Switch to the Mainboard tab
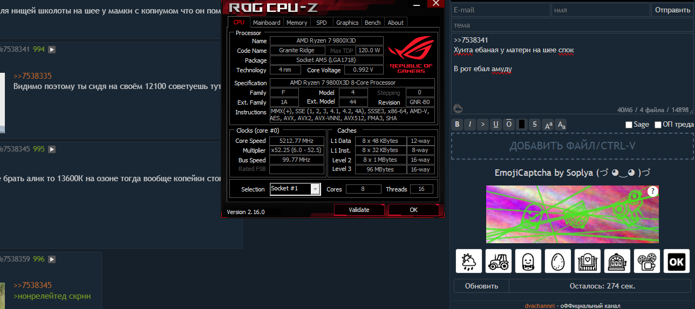 267,23
